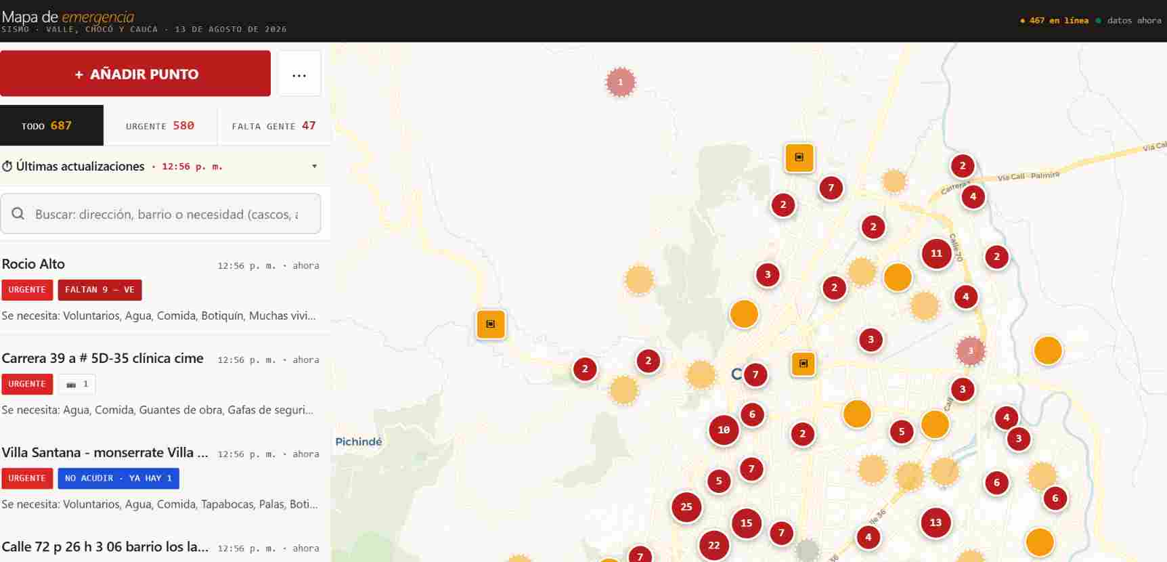Click the URGENTE badge under Carrera 39 a

point(27,384)
